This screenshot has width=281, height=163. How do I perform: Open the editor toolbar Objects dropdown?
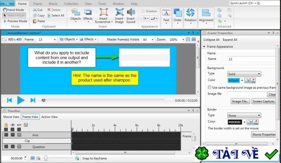coord(69,39)
